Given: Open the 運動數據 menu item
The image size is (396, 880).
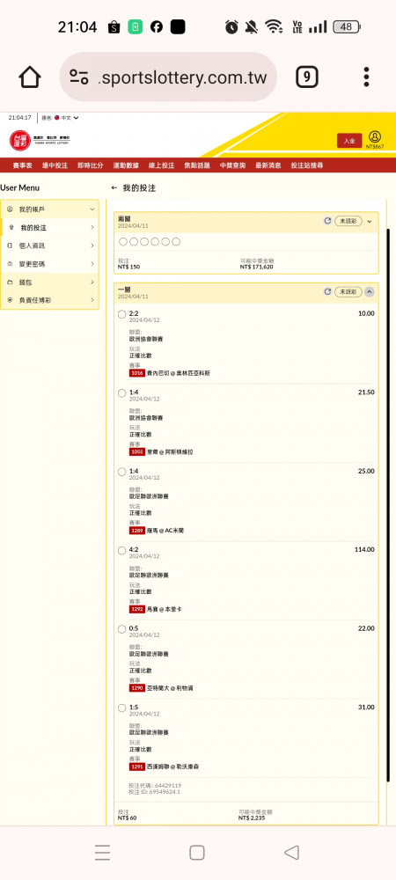Looking at the screenshot, I should click(126, 165).
